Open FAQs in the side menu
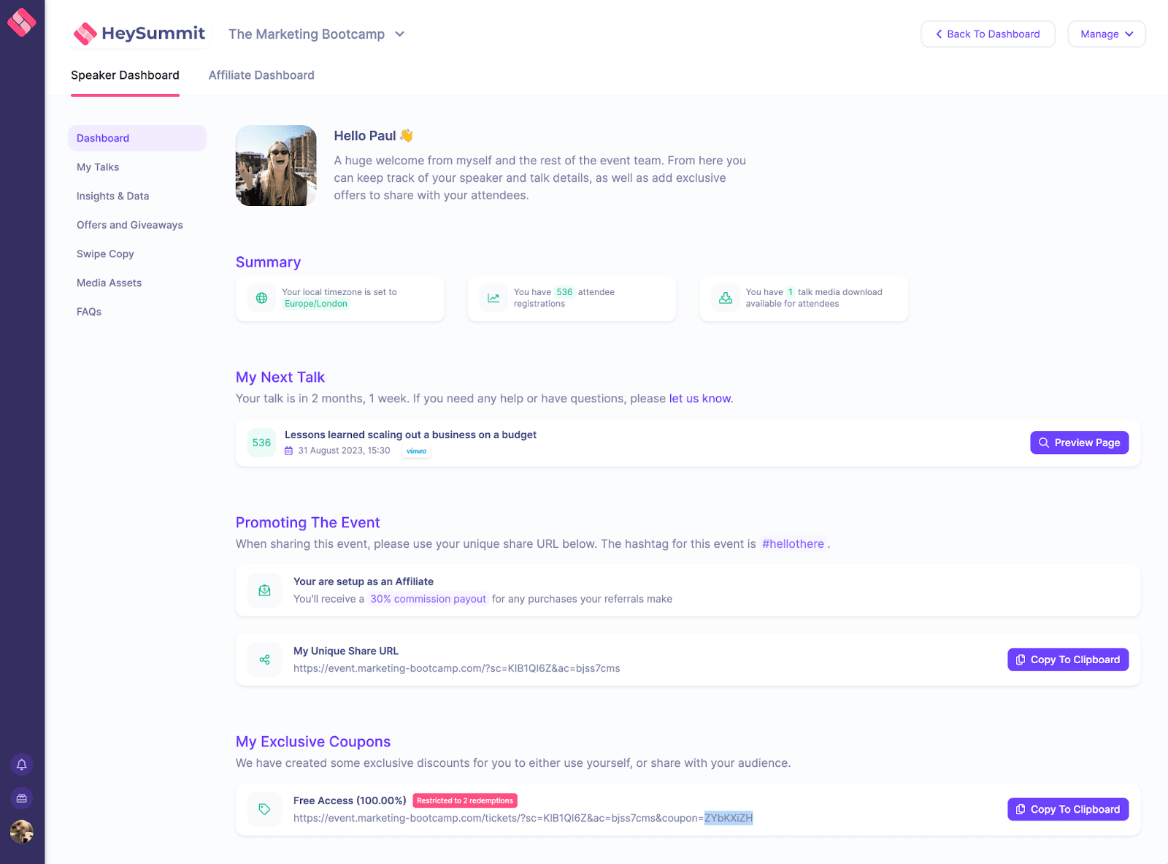Screen dimensions: 1168x864 coord(89,312)
